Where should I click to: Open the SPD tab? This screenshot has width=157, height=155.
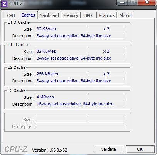click(88, 15)
